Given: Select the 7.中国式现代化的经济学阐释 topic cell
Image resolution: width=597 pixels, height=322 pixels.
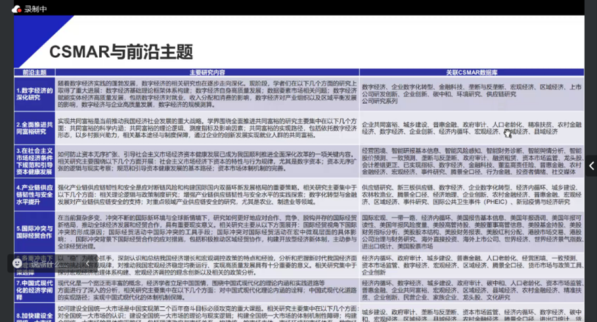Looking at the screenshot, I should pos(34,289).
